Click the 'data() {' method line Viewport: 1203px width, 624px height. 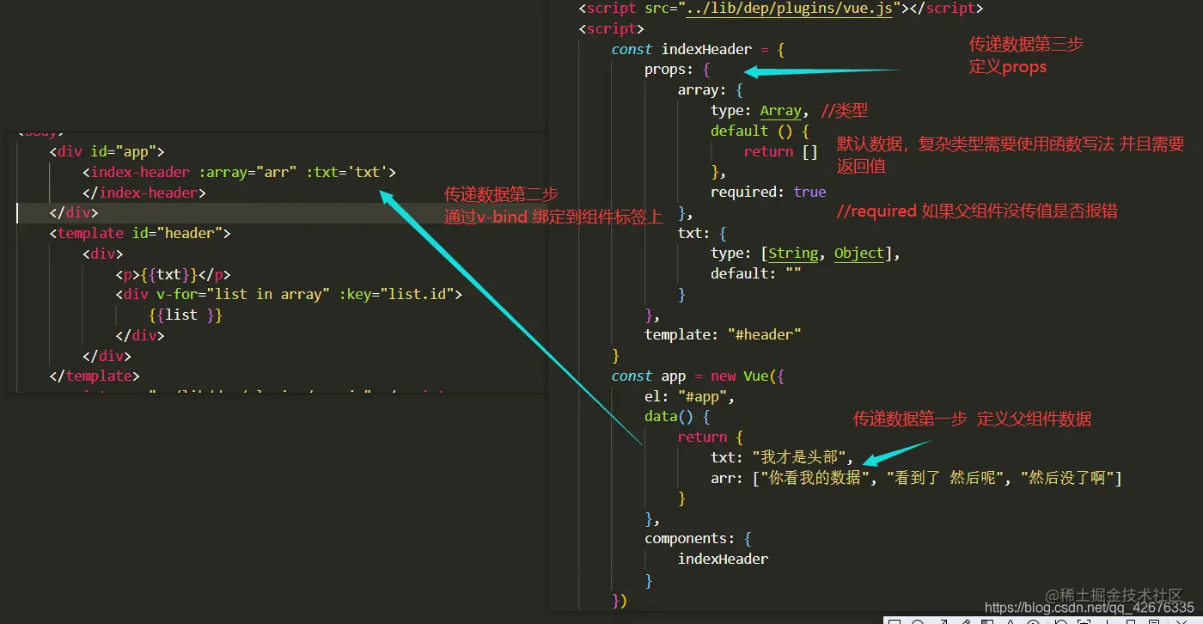677,416
